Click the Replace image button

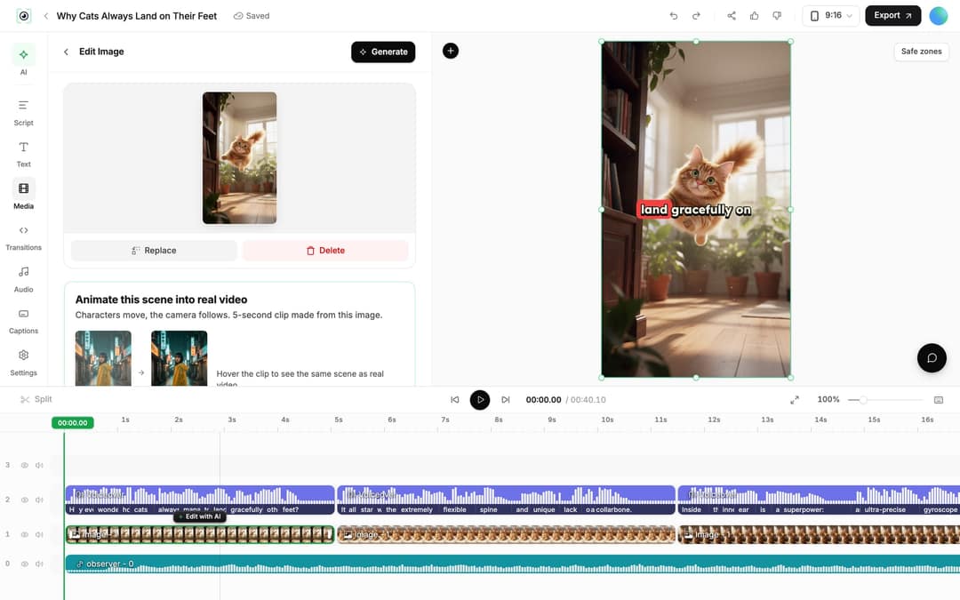[x=154, y=251]
